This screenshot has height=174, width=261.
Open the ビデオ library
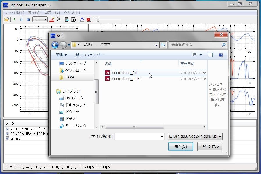[x=68, y=119]
